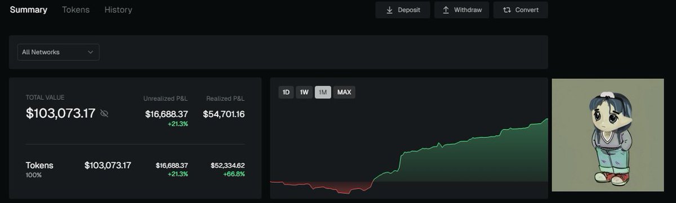Screen dimensions: 676x203
Task: Click the total value $103,073.17 heading
Action: click(61, 113)
